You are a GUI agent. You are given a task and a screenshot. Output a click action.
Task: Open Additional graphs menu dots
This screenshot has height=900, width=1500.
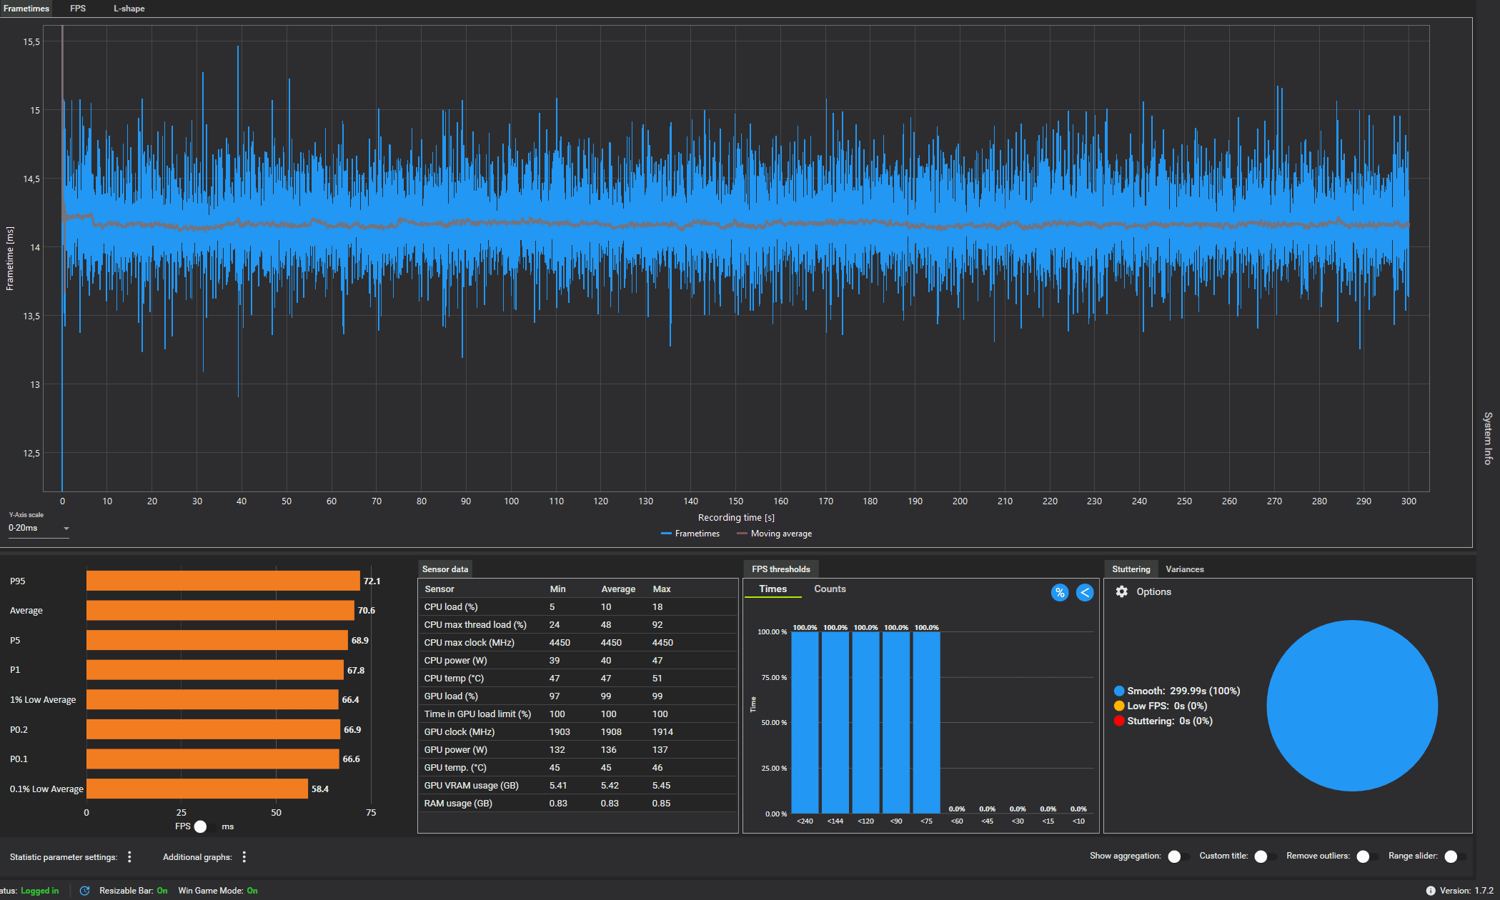click(x=244, y=856)
